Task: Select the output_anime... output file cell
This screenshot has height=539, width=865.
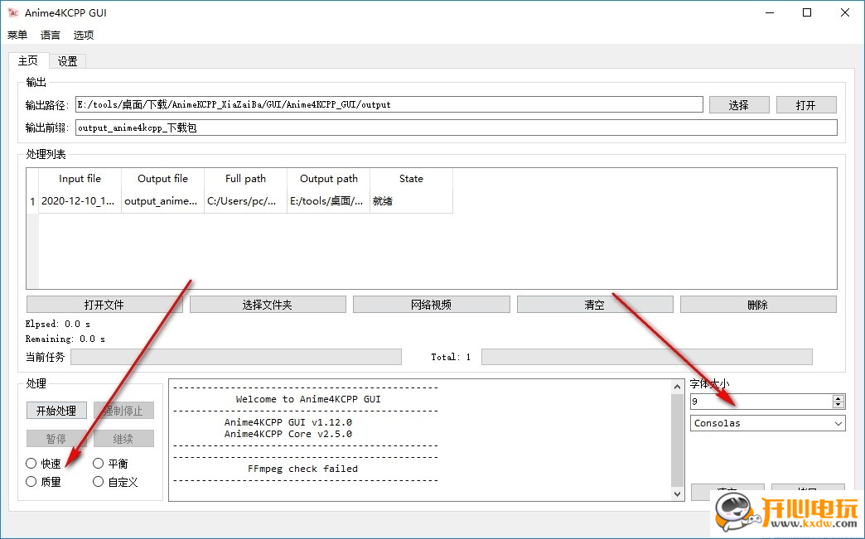Action: 162,201
